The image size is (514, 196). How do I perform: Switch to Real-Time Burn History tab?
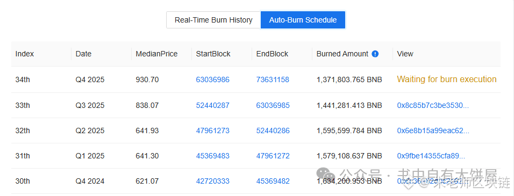[x=213, y=20]
